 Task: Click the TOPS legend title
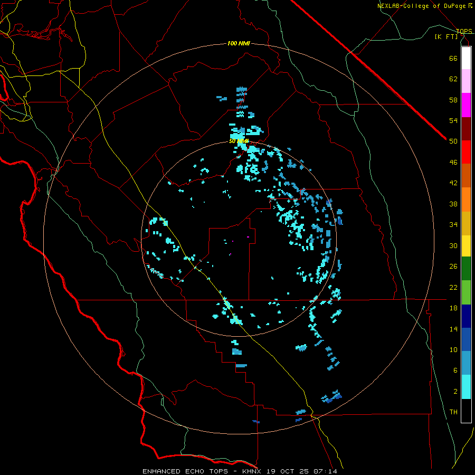point(464,31)
